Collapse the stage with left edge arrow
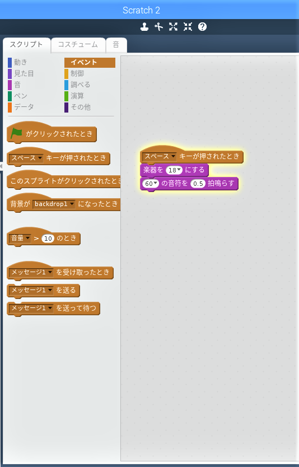Image resolution: width=299 pixels, height=467 pixels. (x=1, y=166)
